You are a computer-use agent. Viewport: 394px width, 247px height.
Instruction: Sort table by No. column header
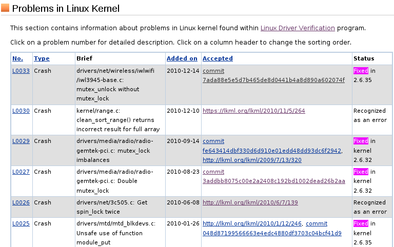click(x=17, y=58)
